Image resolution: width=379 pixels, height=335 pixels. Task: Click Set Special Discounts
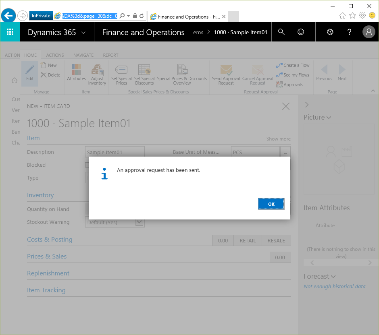coord(144,74)
